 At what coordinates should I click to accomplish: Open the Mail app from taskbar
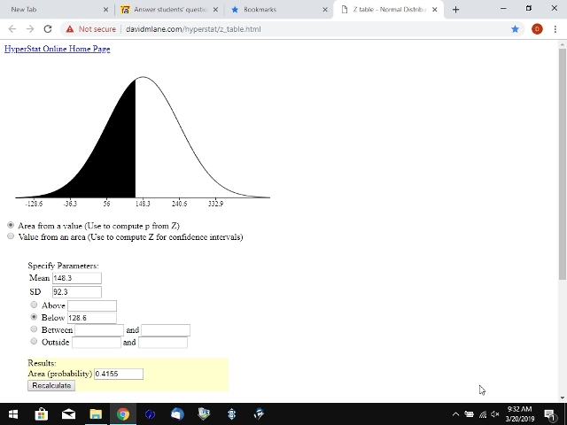68,413
